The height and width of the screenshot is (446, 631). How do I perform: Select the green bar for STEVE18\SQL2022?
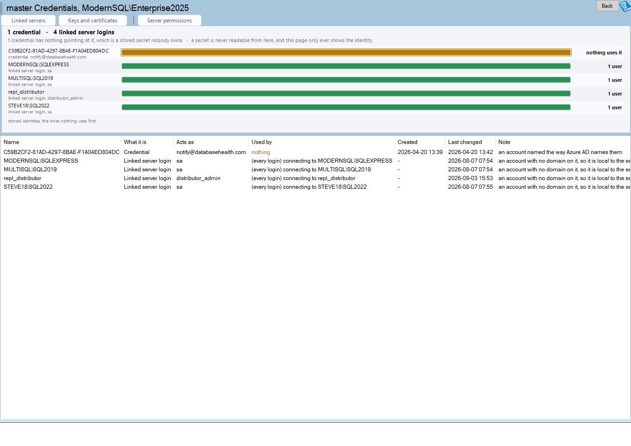346,107
